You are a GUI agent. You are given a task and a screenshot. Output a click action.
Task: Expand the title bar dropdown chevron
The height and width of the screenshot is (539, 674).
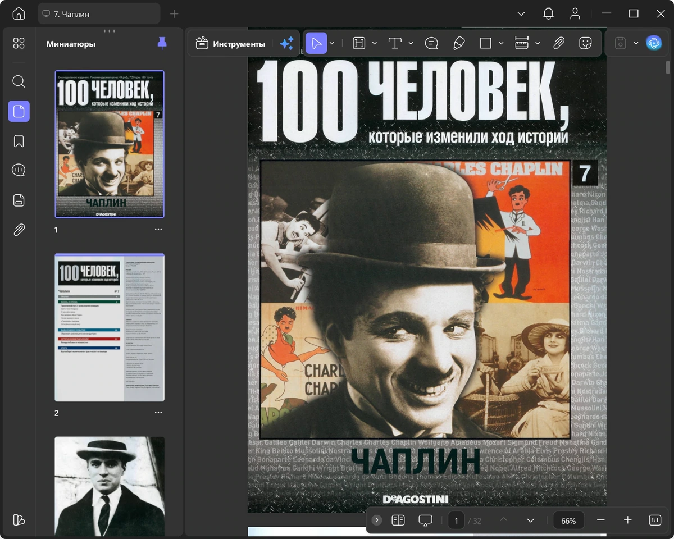point(521,13)
